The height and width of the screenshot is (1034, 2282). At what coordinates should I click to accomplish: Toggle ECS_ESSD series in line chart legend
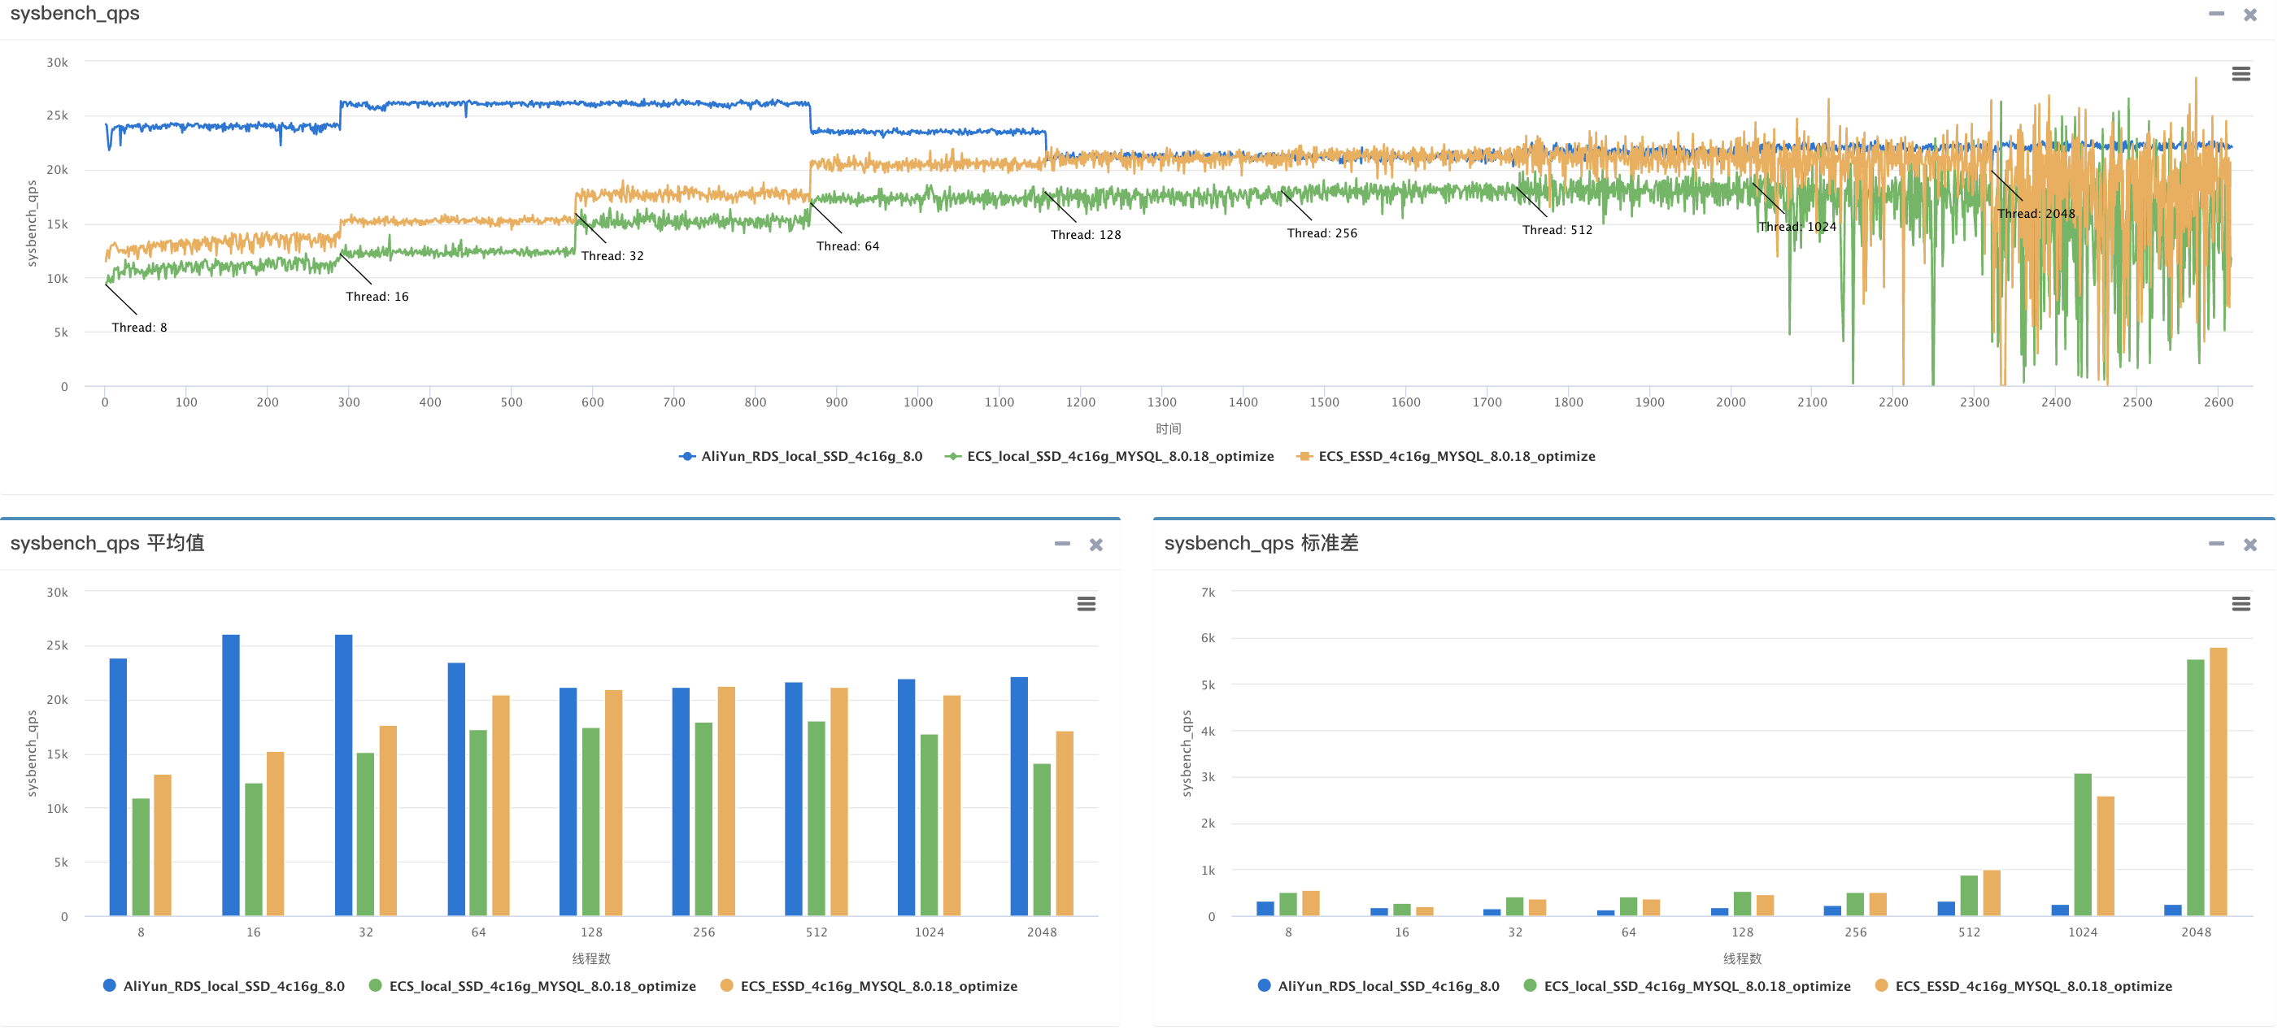click(x=1456, y=456)
